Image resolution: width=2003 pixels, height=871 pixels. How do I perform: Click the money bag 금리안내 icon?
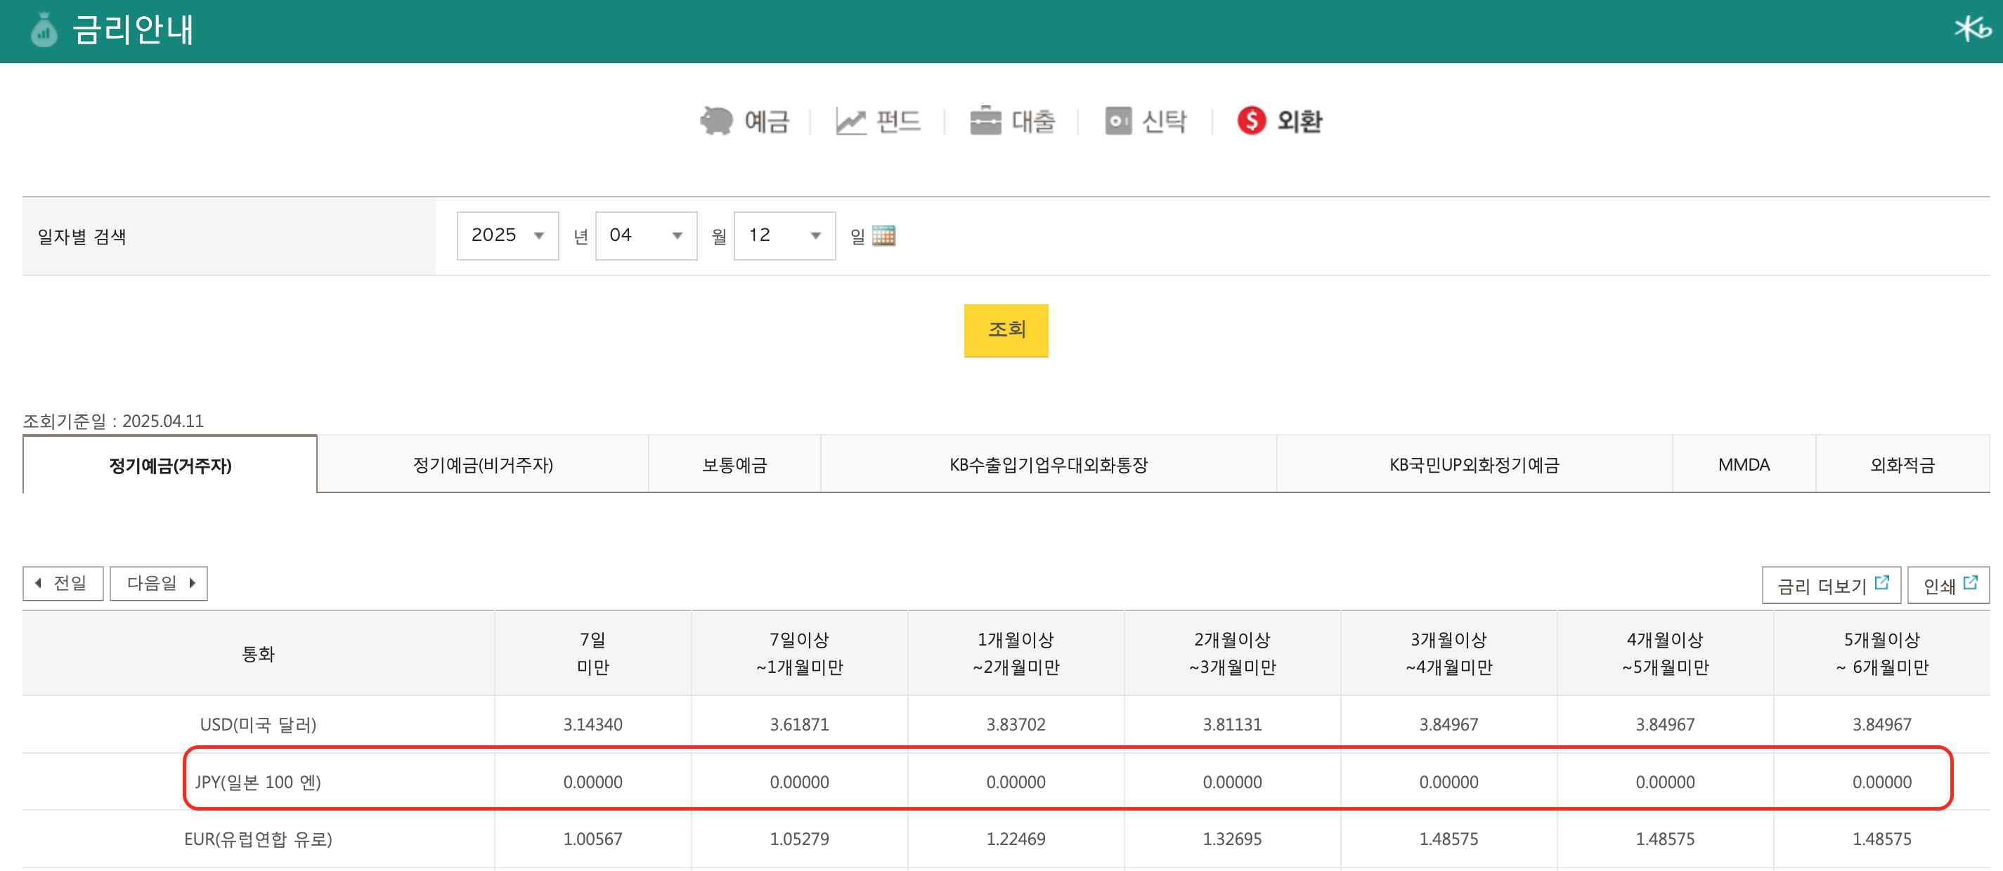click(44, 30)
